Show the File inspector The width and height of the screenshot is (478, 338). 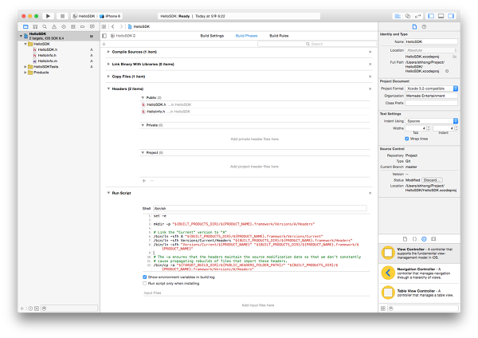[414, 27]
